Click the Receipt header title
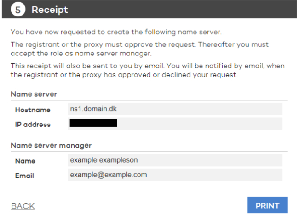The width and height of the screenshot is (299, 214). point(50,10)
